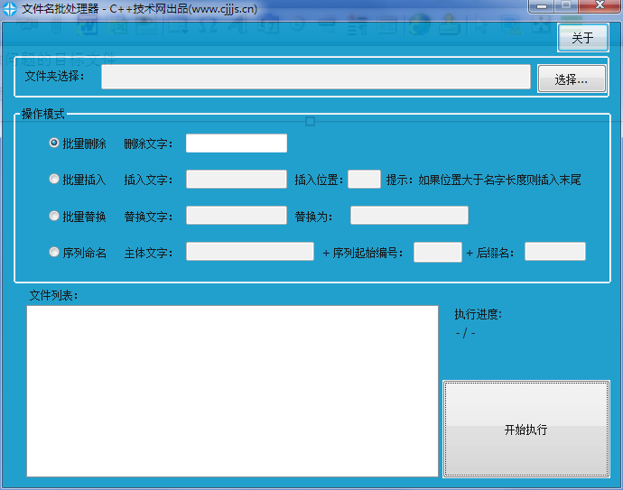Focus the 替换为 input box
Viewport: 623px width, 490px height.
pyautogui.click(x=409, y=215)
